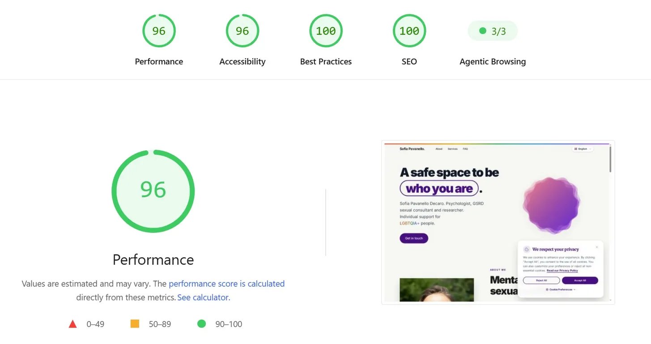
Task: Click the 'Agentic Browsing' category label
Action: click(493, 62)
